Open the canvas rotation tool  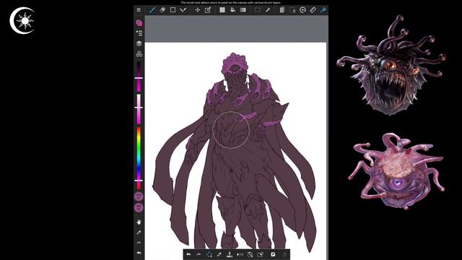click(x=302, y=9)
